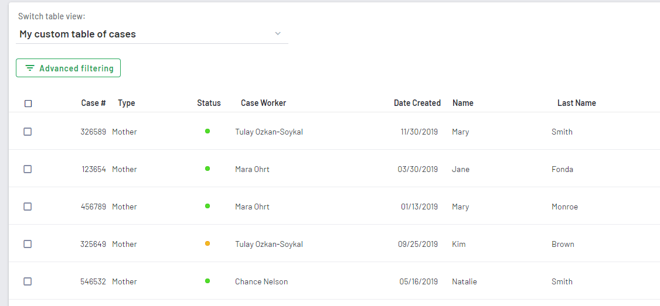Open Advanced filtering button
The width and height of the screenshot is (660, 306).
[x=69, y=68]
